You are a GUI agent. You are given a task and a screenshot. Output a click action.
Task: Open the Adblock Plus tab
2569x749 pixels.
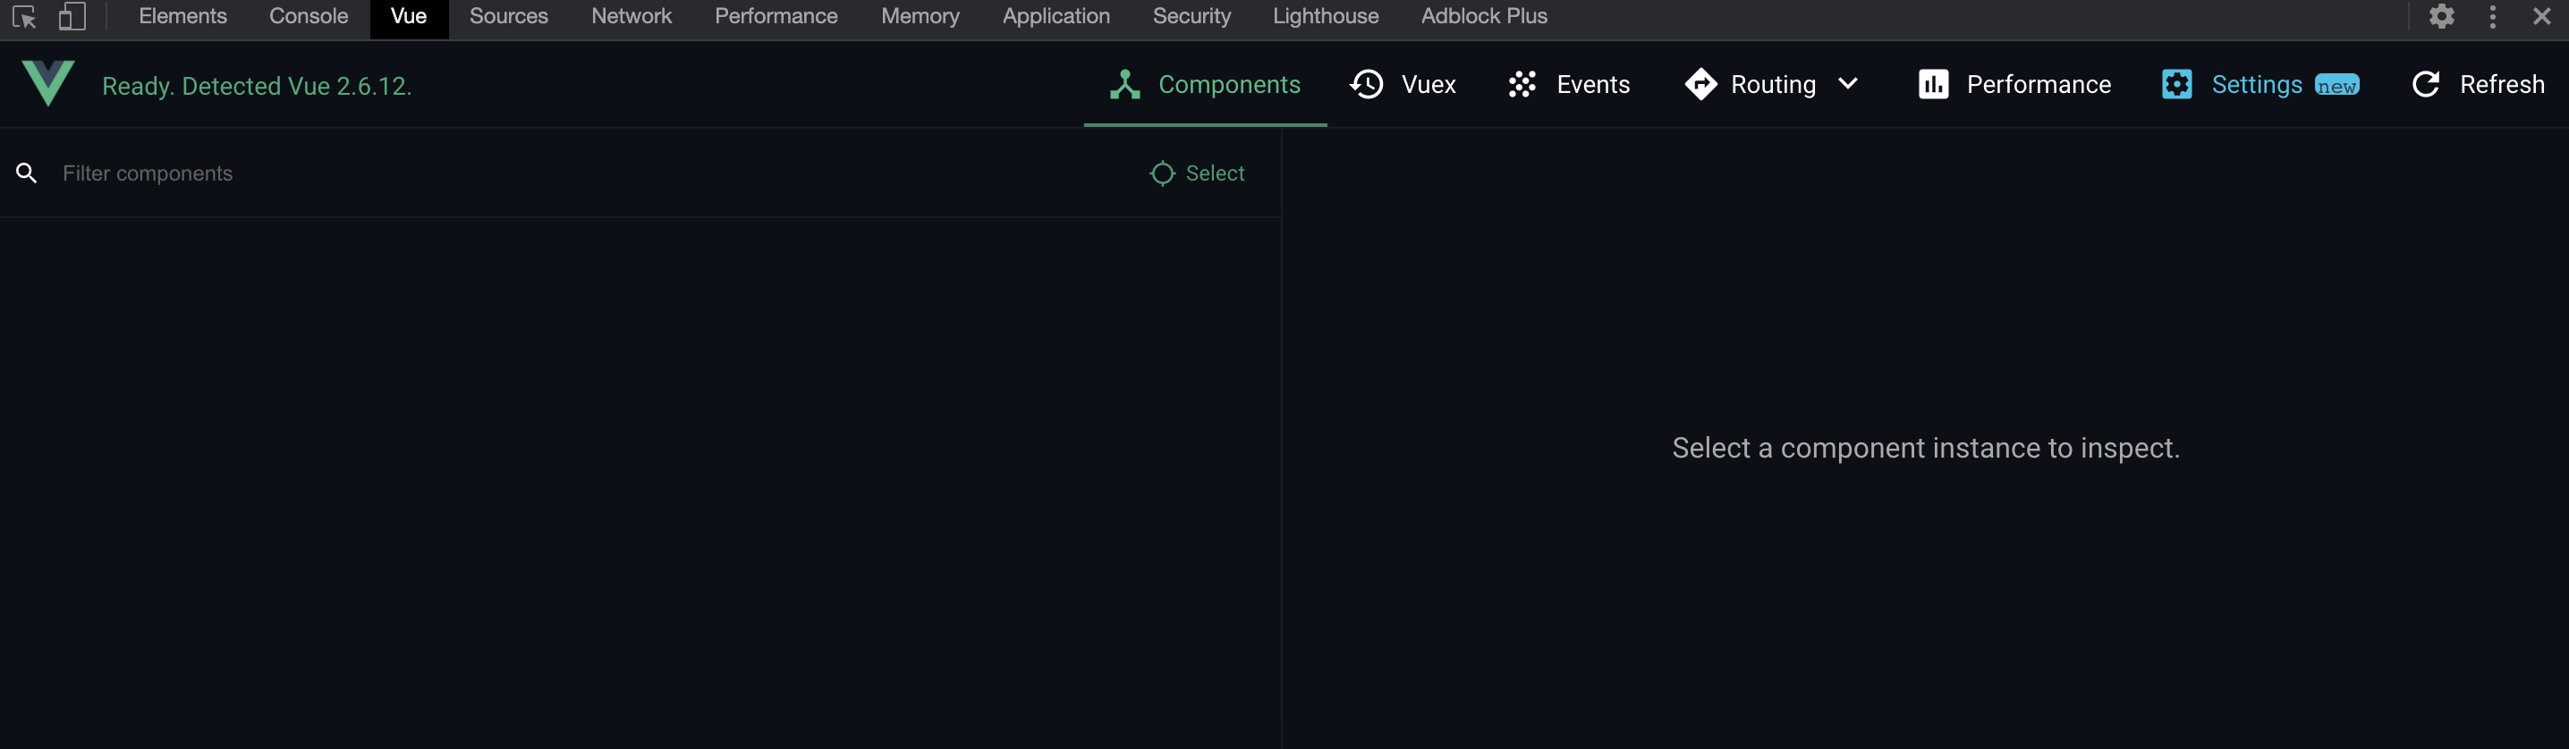click(x=1483, y=17)
